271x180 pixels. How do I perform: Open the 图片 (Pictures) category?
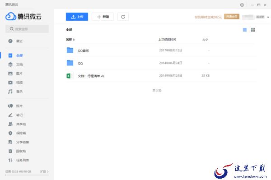pos(19,74)
